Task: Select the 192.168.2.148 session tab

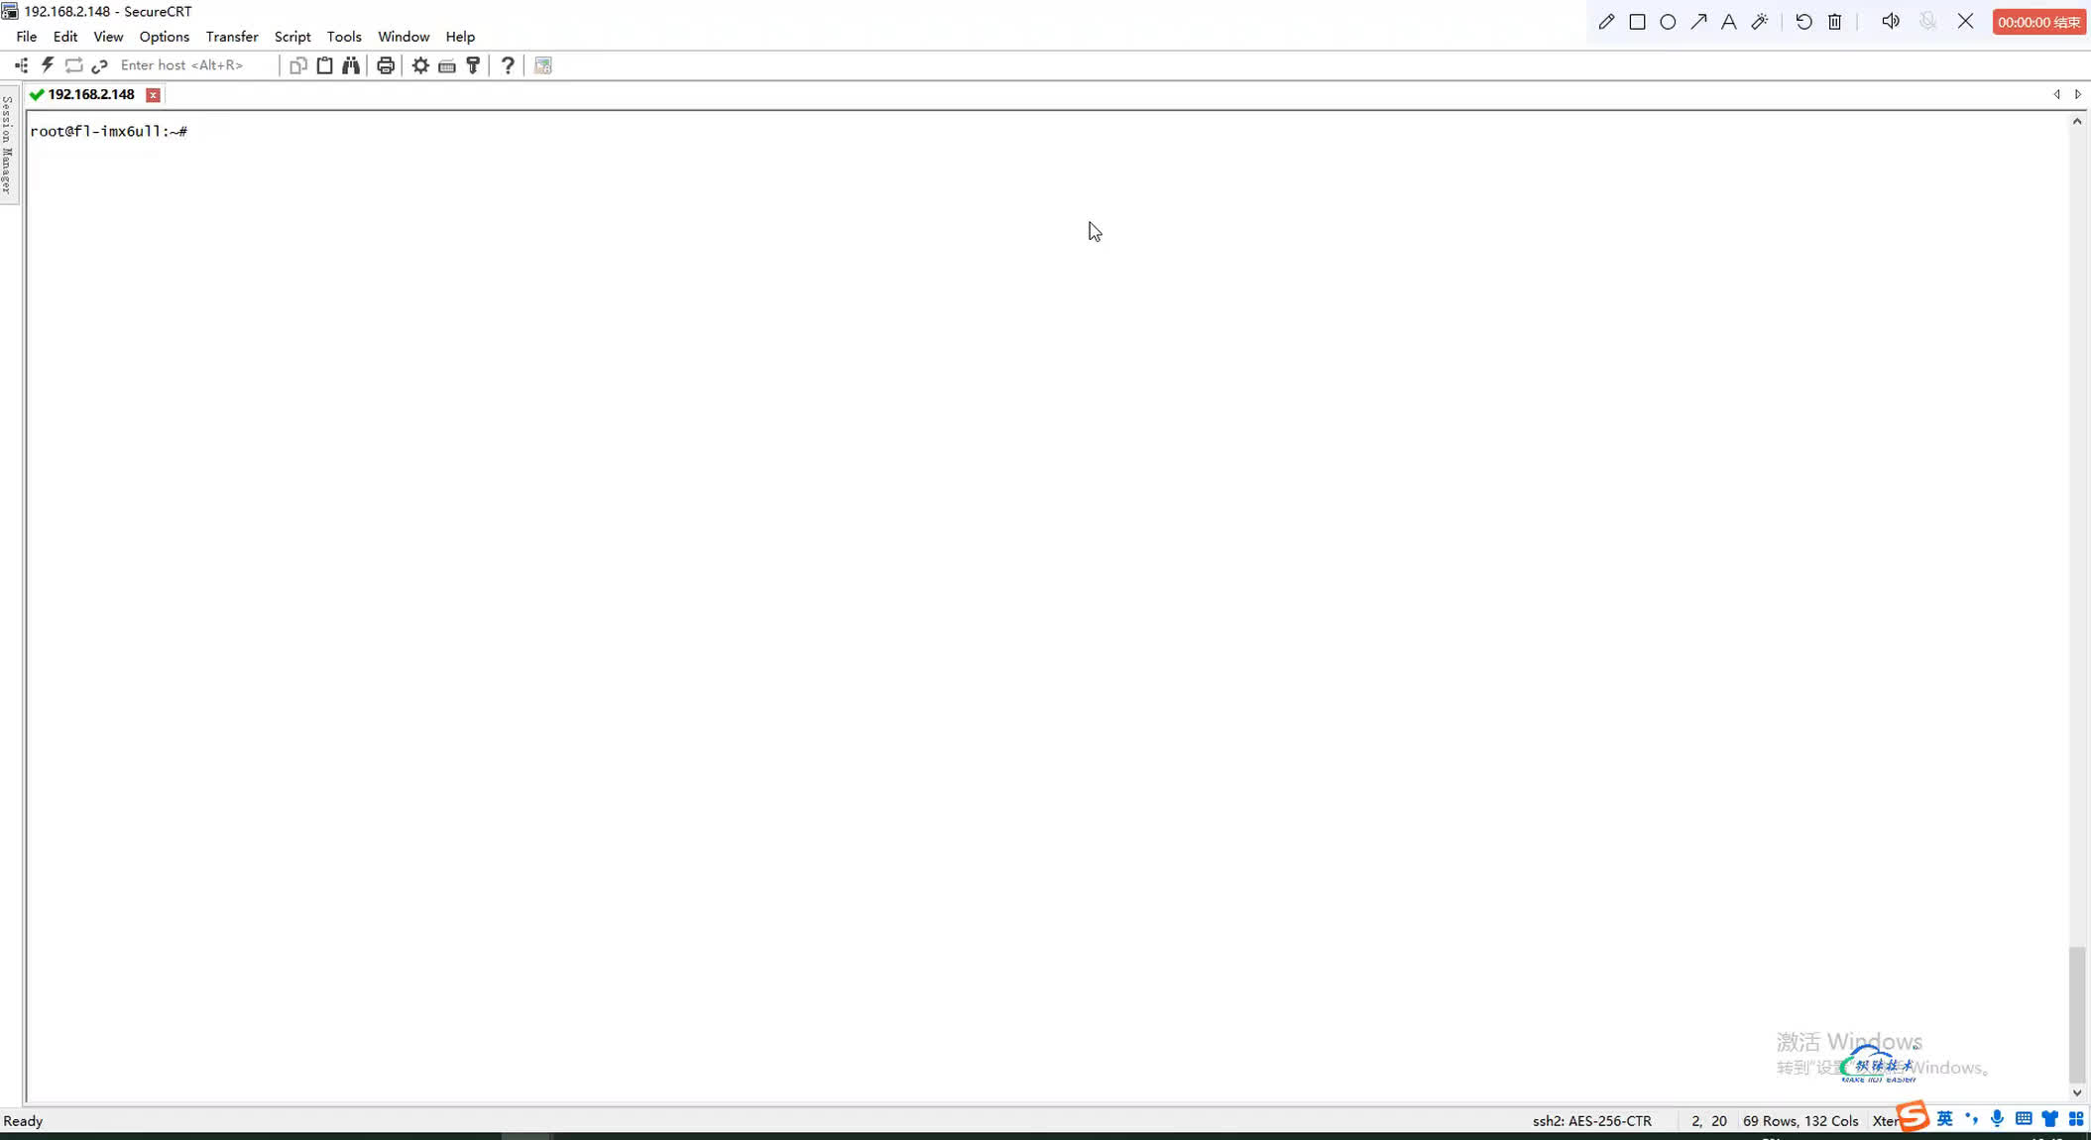Action: 90,95
